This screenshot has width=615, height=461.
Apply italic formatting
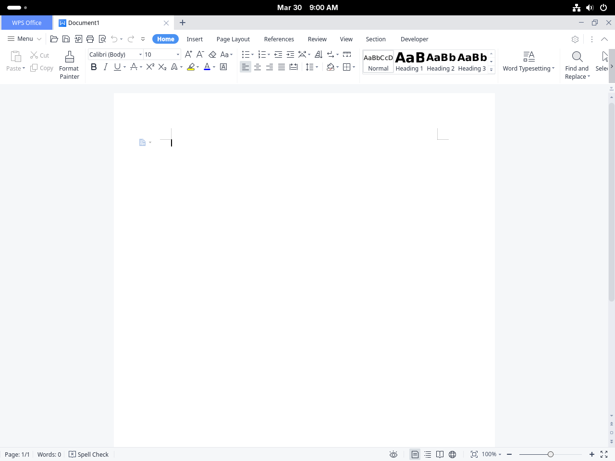click(105, 67)
